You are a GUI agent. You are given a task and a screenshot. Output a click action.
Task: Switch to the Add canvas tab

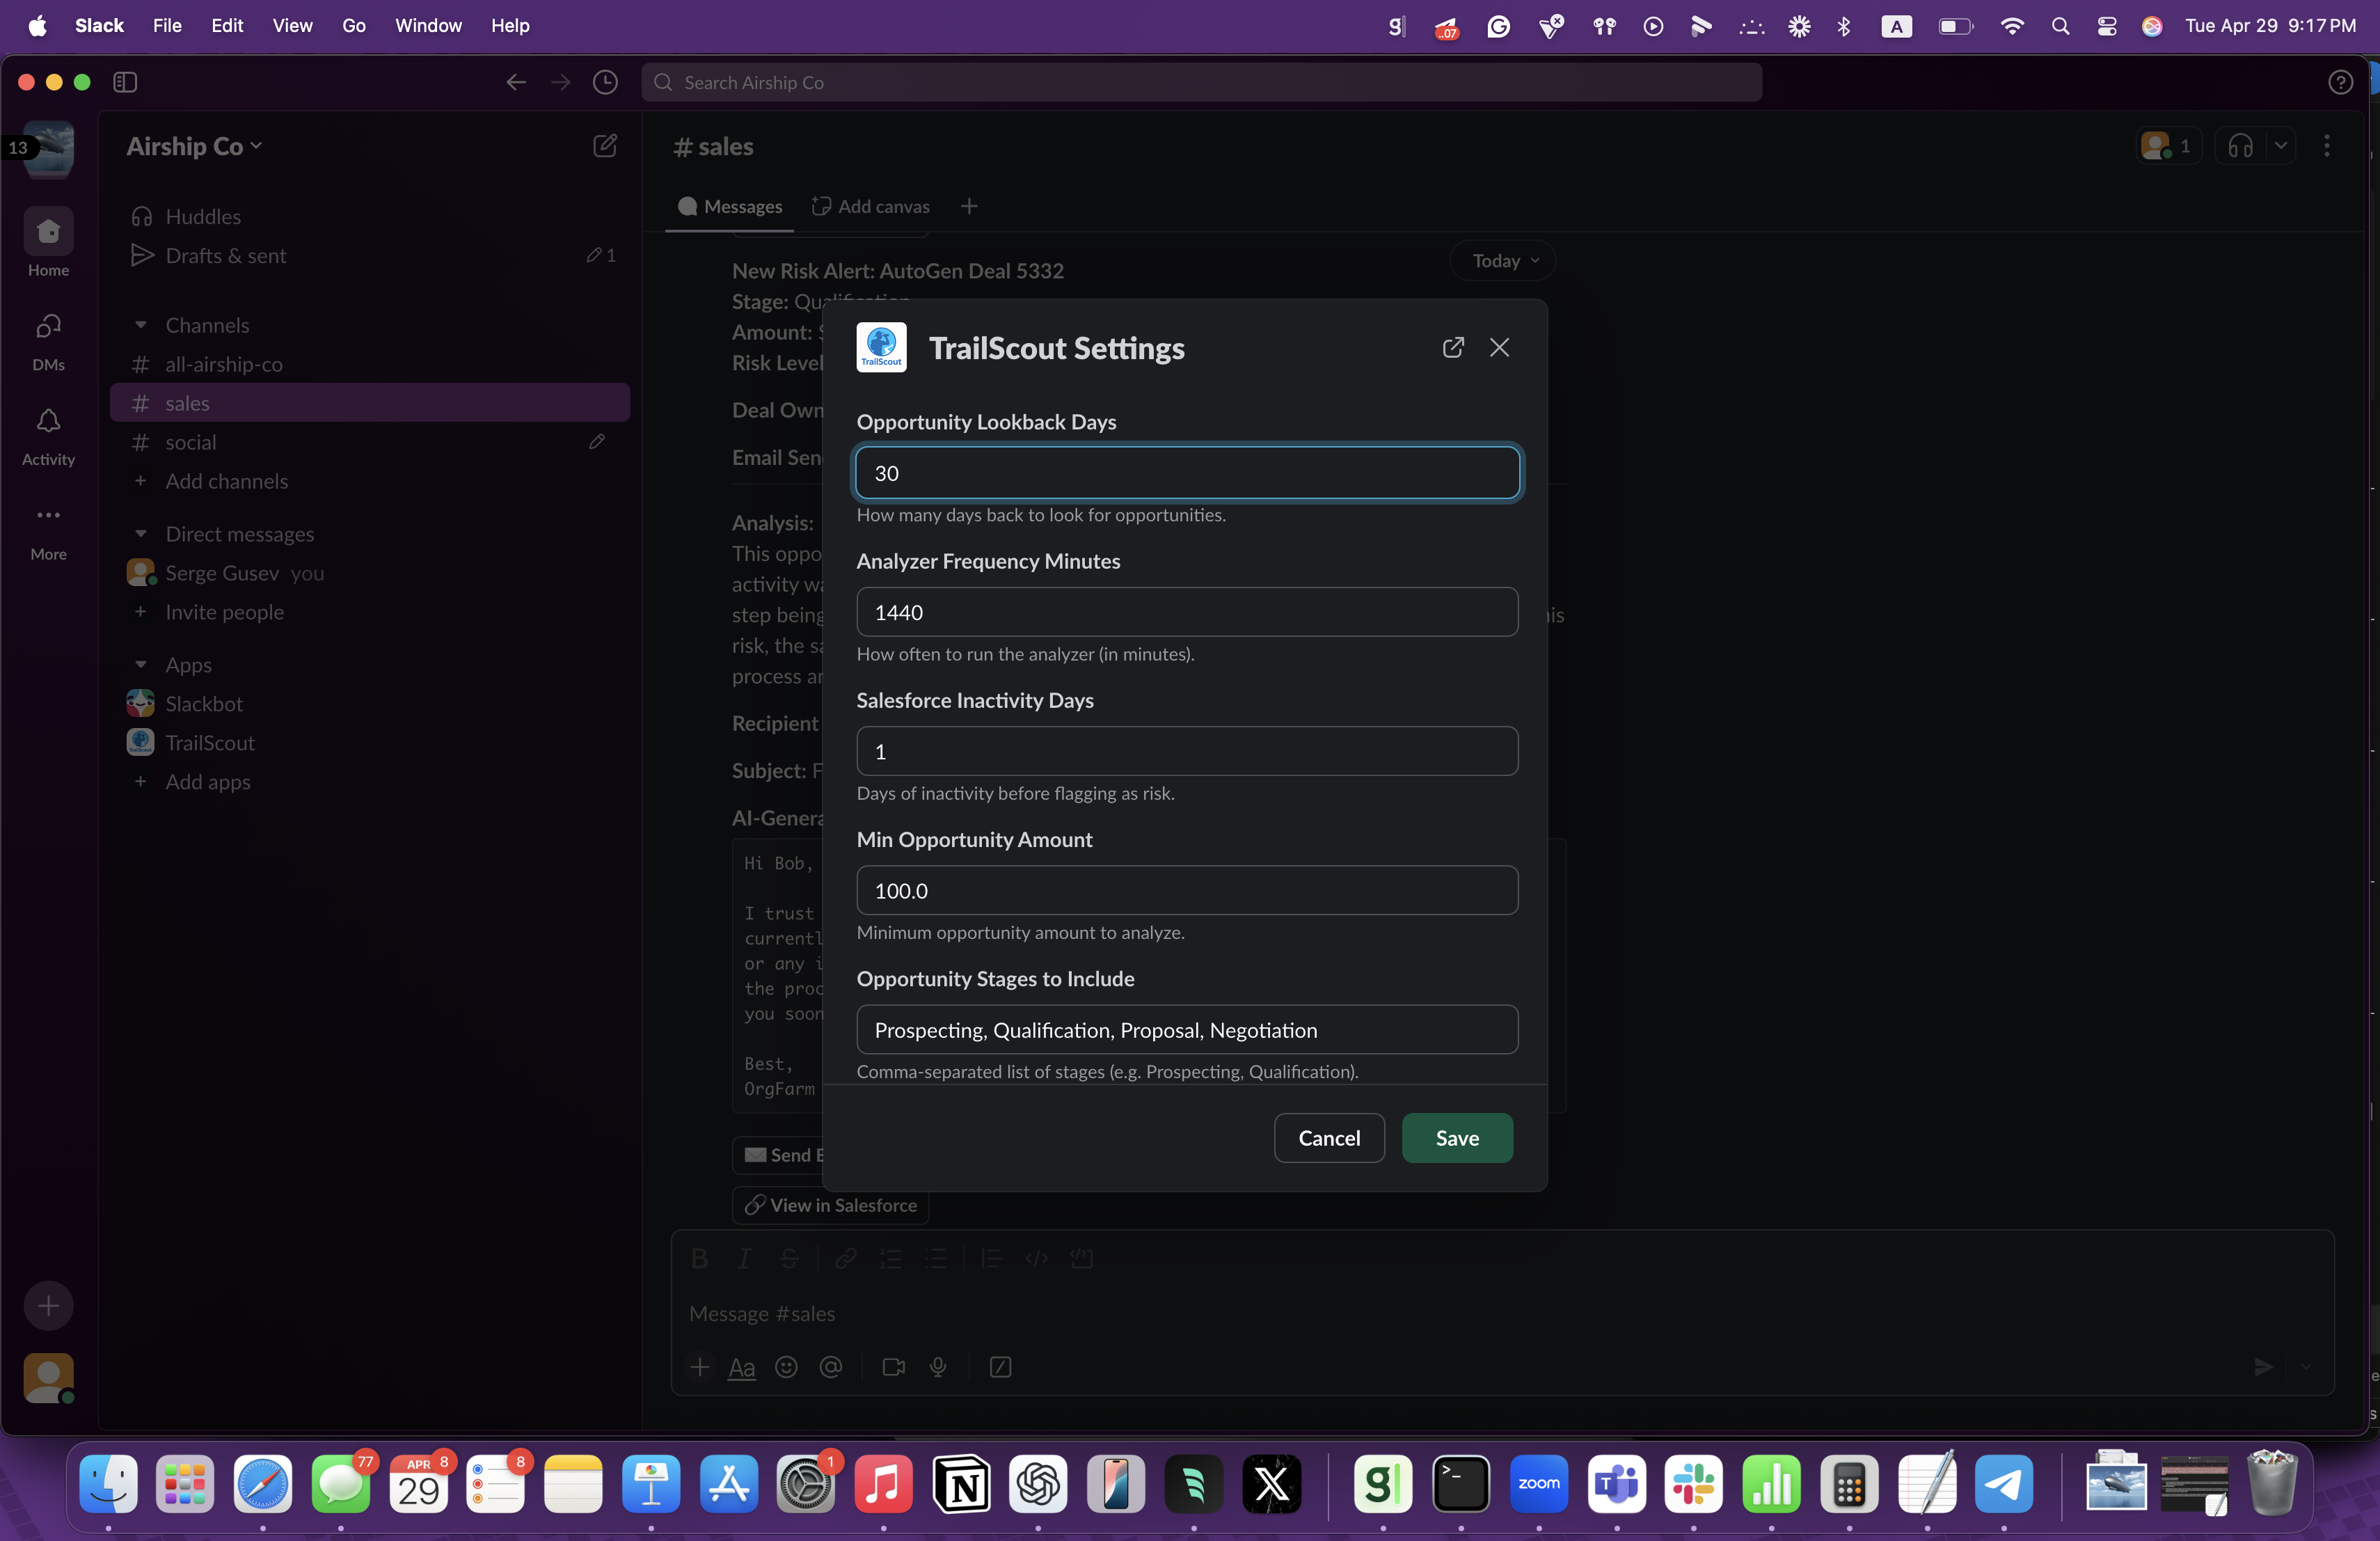coord(871,206)
